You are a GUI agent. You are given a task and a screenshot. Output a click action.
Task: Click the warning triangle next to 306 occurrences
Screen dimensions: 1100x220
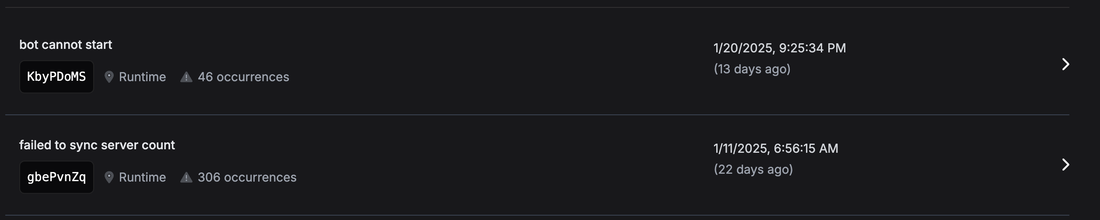(186, 178)
